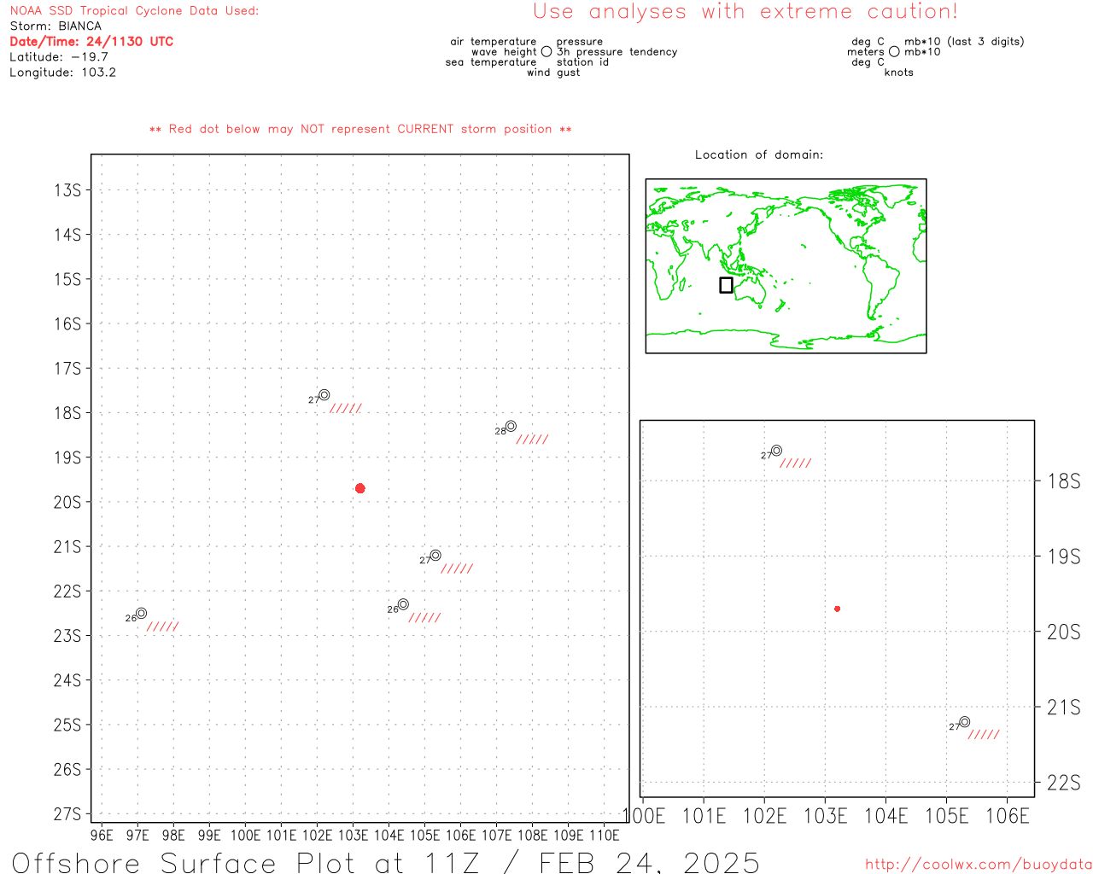Click the '27S' label on main map axis
Image resolution: width=1093 pixels, height=874 pixels.
click(67, 814)
